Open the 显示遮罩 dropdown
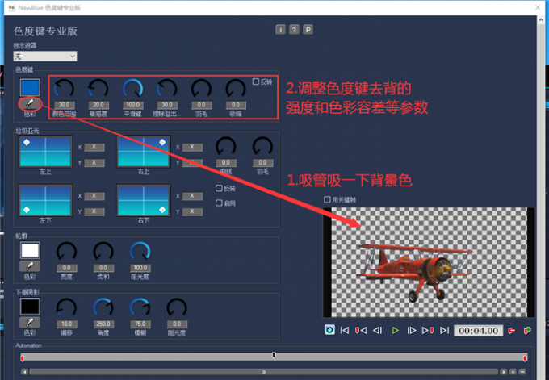549x380 pixels. coord(45,56)
